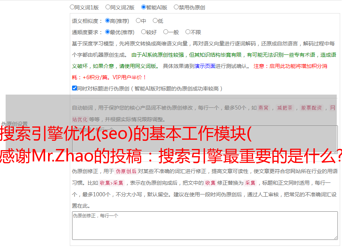Viewport: 342px width, 247px height.
Task: Click the 自动锁词 textarea
Action: tap(205, 139)
